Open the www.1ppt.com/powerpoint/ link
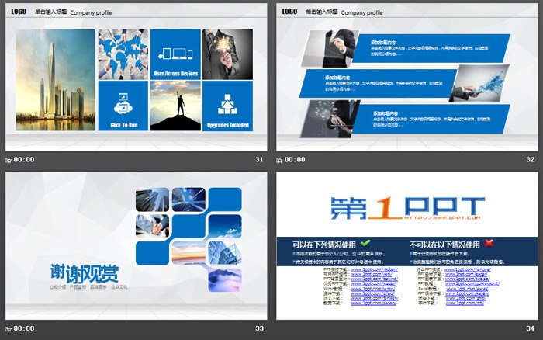Viewport: 543px width, 340px height. click(x=472, y=284)
